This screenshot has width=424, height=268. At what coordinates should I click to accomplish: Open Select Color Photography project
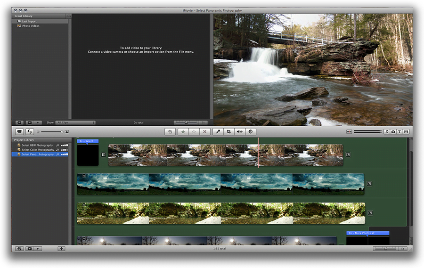click(40, 150)
